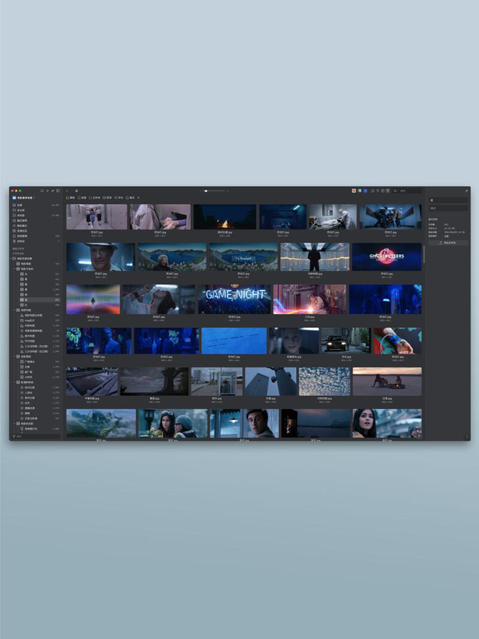
Task: Collapse the folder group containing the vlog folder
Action: [14, 310]
